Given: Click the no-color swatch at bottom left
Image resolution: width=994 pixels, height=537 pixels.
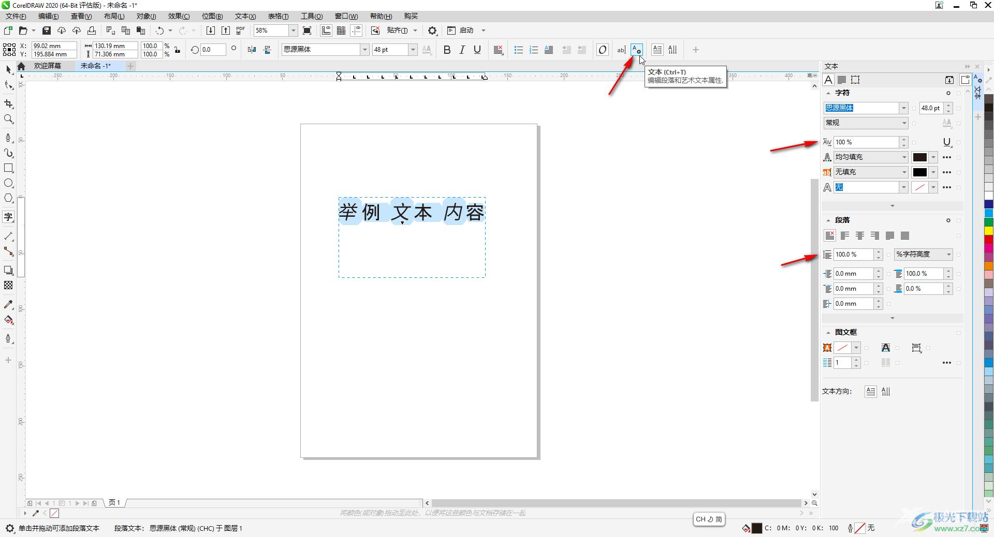Looking at the screenshot, I should tap(54, 513).
